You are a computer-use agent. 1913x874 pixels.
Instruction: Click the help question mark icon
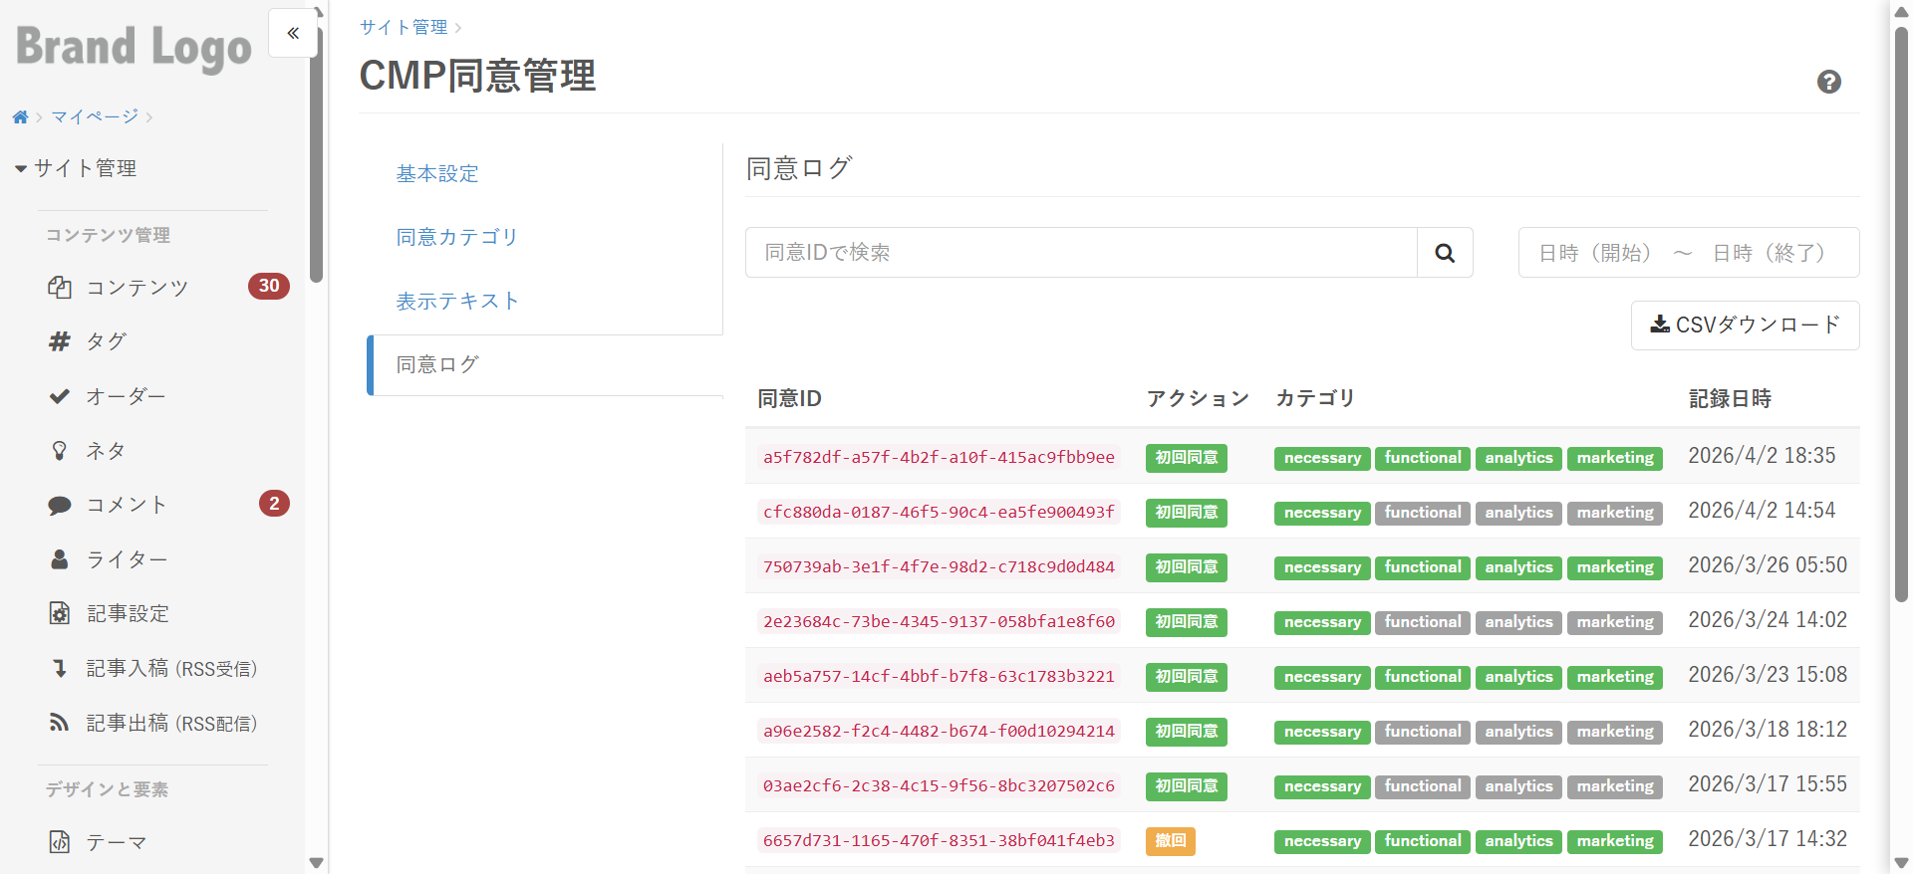click(1828, 82)
